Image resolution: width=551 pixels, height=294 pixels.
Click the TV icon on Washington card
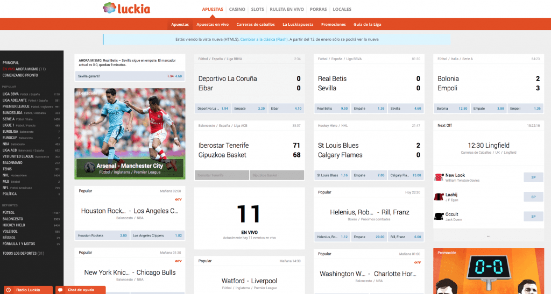[x=418, y=262]
